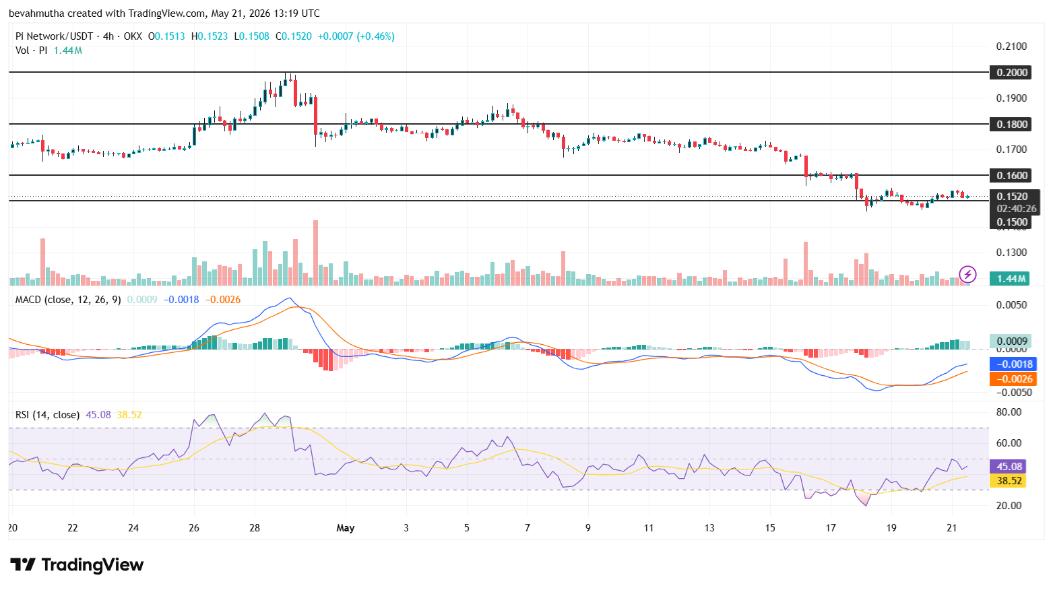Click the MACD (close, 12, 26, 9) legend
This screenshot has width=1053, height=590.
pos(68,300)
